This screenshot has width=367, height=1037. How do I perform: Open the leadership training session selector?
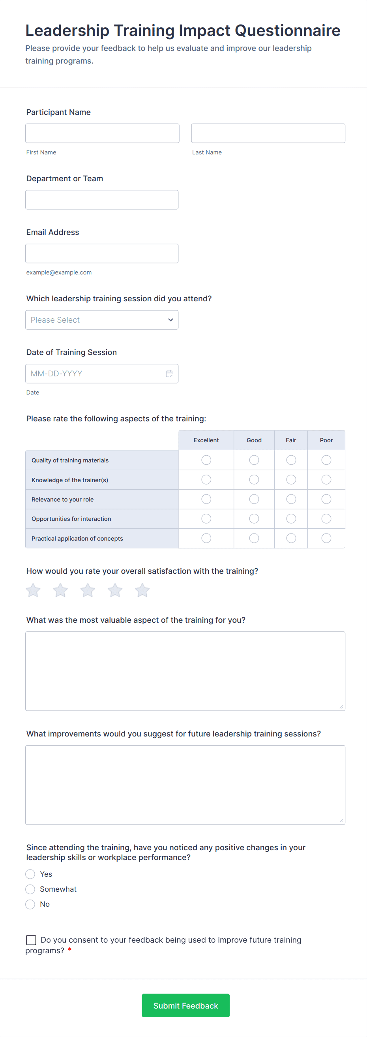click(102, 319)
